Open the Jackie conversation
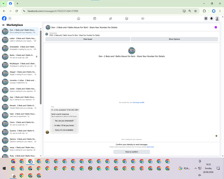The width and height of the screenshot is (224, 179). click(x=20, y=90)
